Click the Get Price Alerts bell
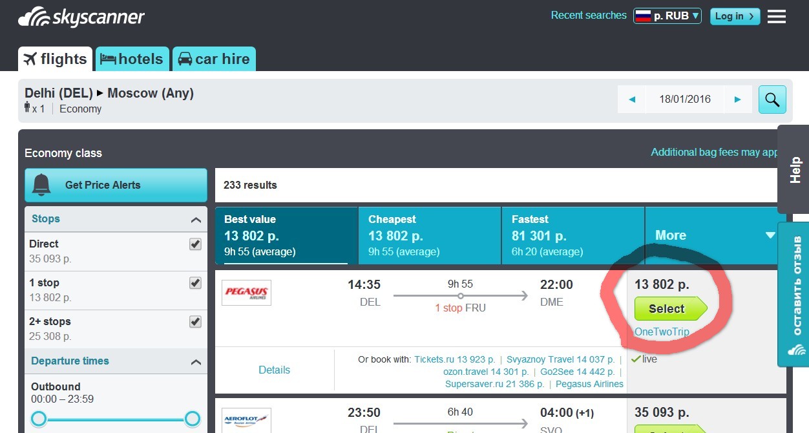 [42, 185]
